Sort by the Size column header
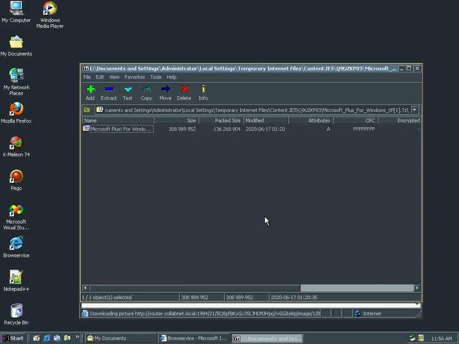The width and height of the screenshot is (459, 344). click(176, 120)
